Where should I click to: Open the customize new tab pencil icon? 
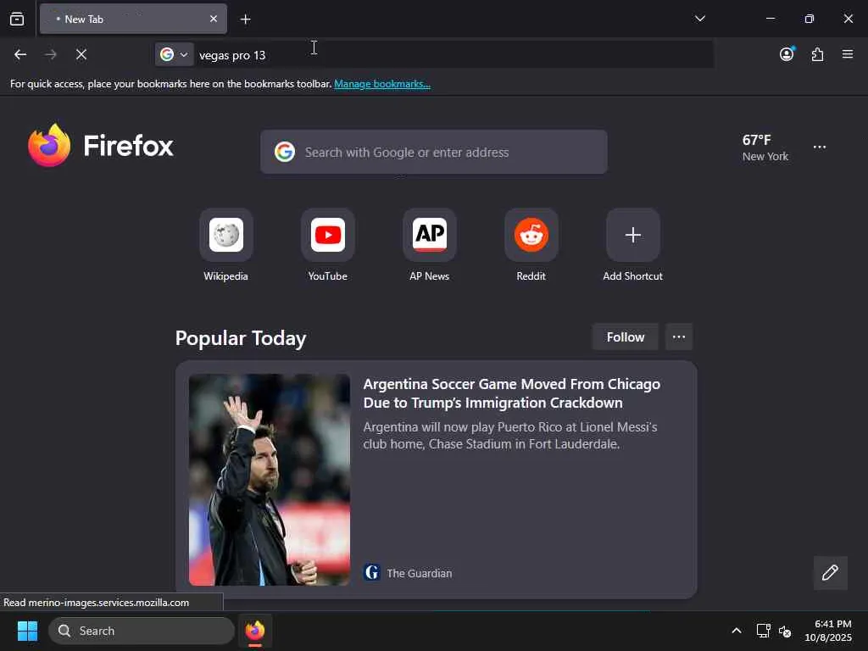tap(830, 573)
